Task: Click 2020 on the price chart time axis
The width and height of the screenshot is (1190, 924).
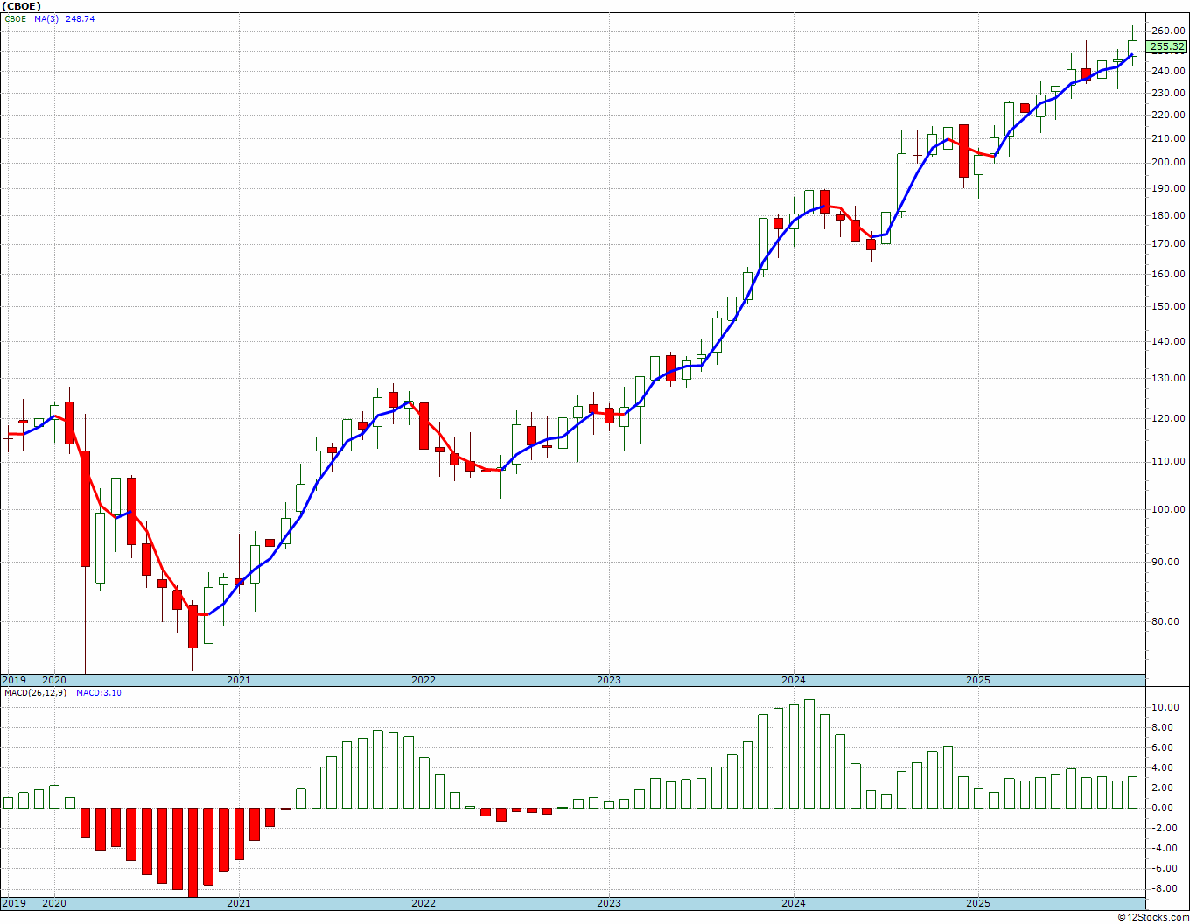Action: point(54,680)
